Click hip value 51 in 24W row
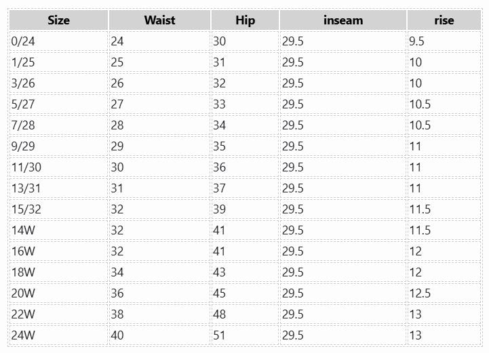Viewport: 489px width, 353px height. coord(220,335)
